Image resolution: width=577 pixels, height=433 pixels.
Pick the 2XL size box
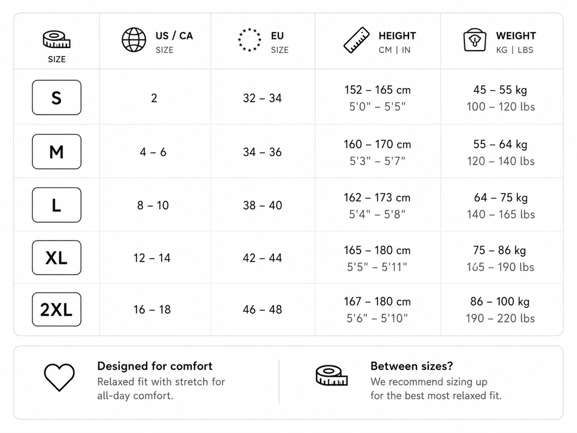coord(57,310)
